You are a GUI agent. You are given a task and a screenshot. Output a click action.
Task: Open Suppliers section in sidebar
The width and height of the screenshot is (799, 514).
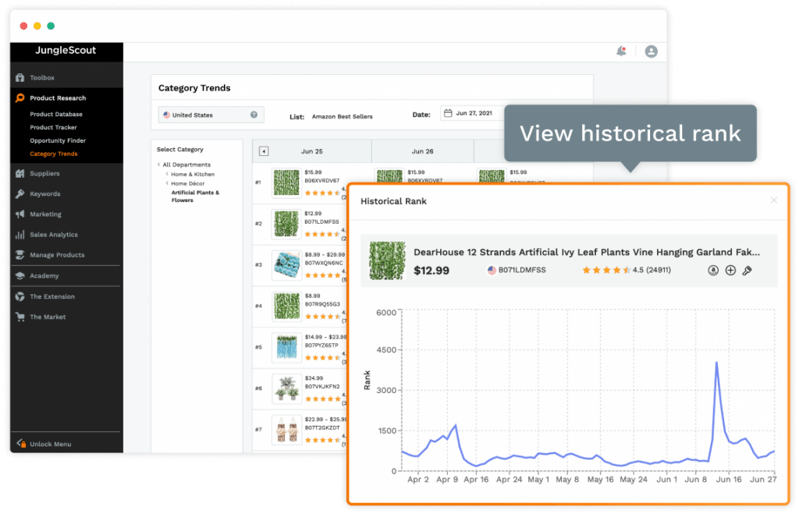44,173
